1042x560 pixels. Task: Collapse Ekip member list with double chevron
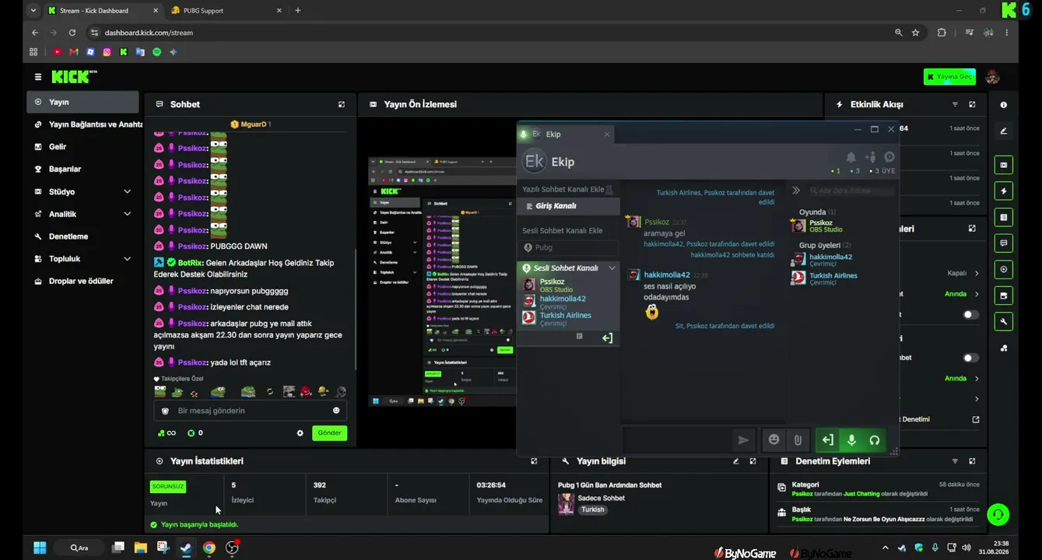(796, 191)
